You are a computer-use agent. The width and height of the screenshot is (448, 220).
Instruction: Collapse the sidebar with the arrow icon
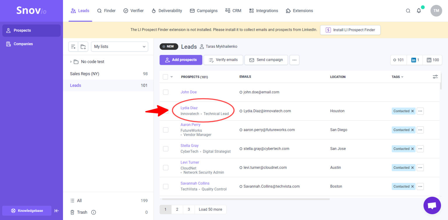click(x=57, y=211)
